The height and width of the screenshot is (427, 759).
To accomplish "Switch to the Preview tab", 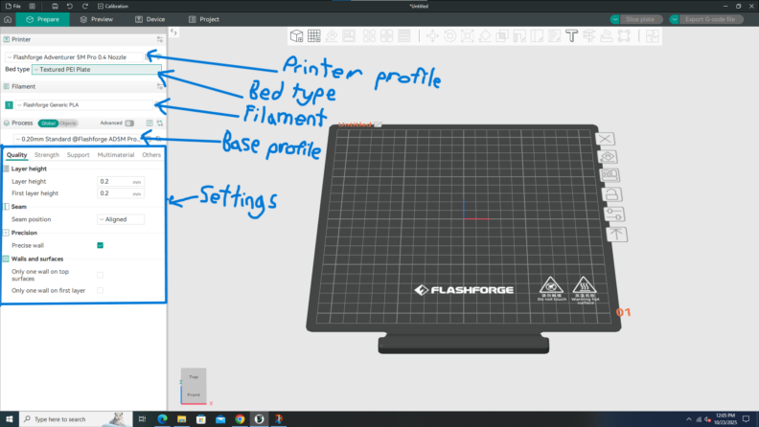I will 97,19.
